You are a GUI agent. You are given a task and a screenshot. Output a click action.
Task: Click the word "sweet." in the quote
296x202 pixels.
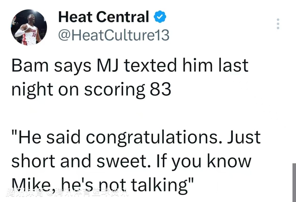(x=125, y=161)
